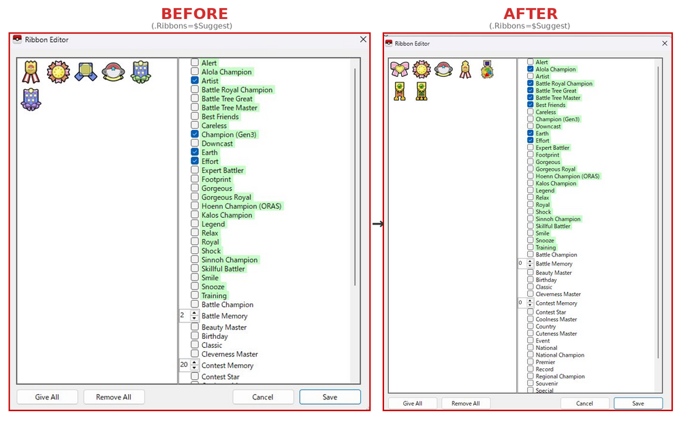Click the red-striped Champion ribbon in BEFORE panel

(x=31, y=71)
